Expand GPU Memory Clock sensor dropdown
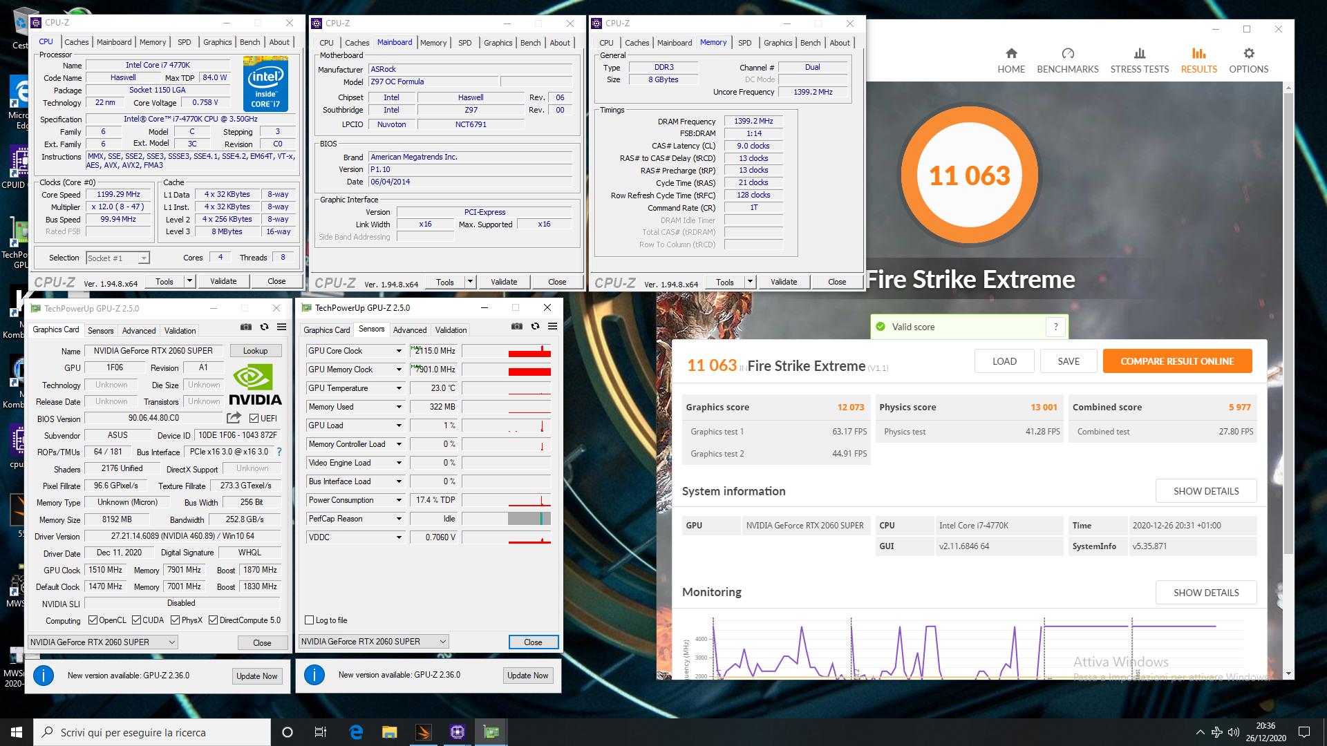Screen dimensions: 1327x746 coord(399,370)
